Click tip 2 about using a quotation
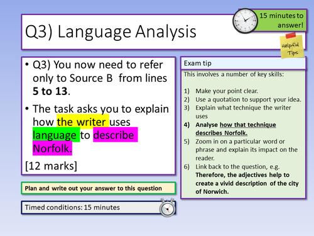This screenshot has width=314, height=236. click(x=248, y=99)
